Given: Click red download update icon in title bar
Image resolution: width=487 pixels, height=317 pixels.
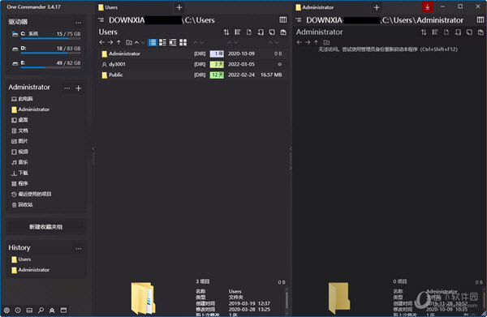Looking at the screenshot, I should 428,6.
